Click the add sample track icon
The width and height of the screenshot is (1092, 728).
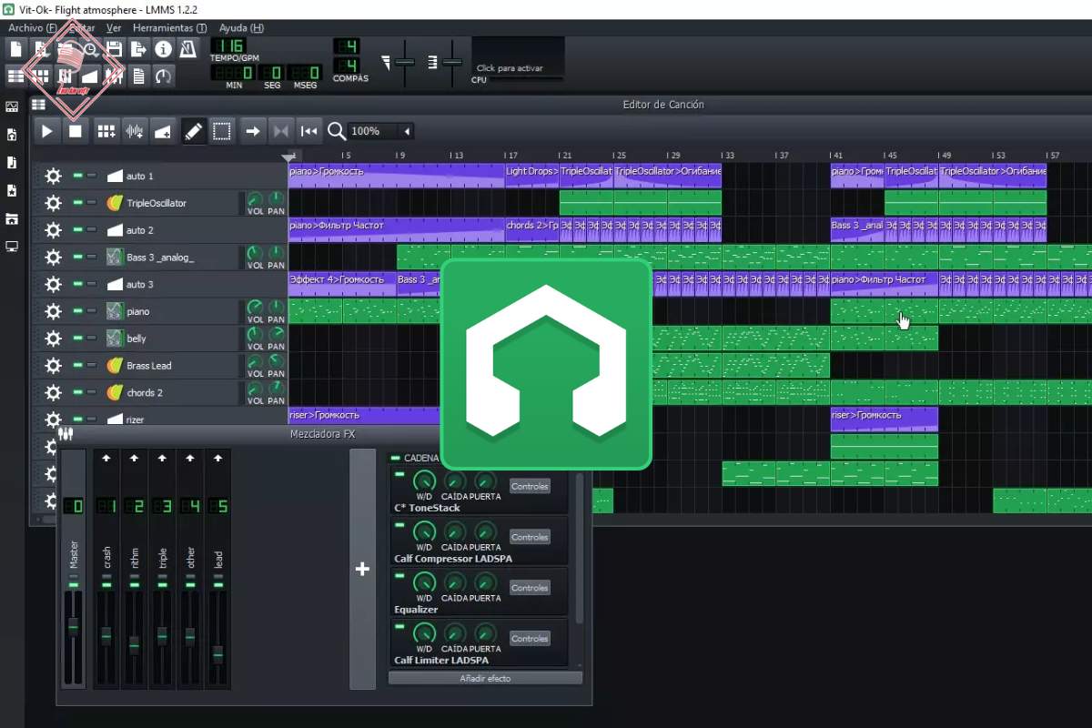135,131
